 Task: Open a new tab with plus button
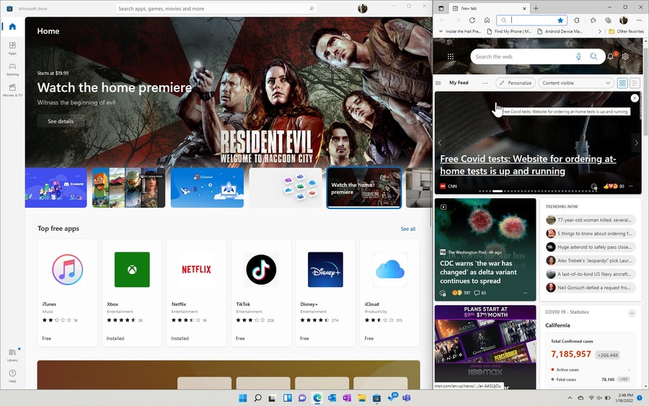536,8
